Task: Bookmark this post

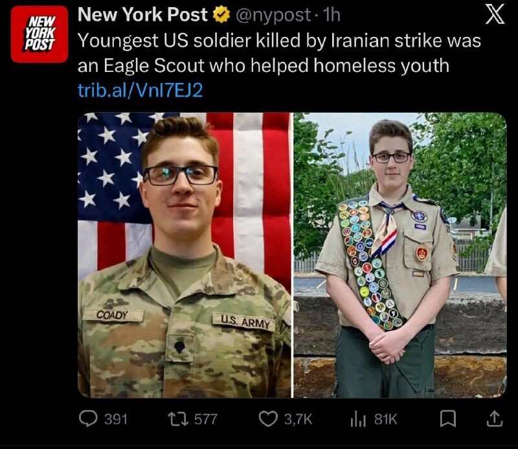Action: click(x=448, y=419)
